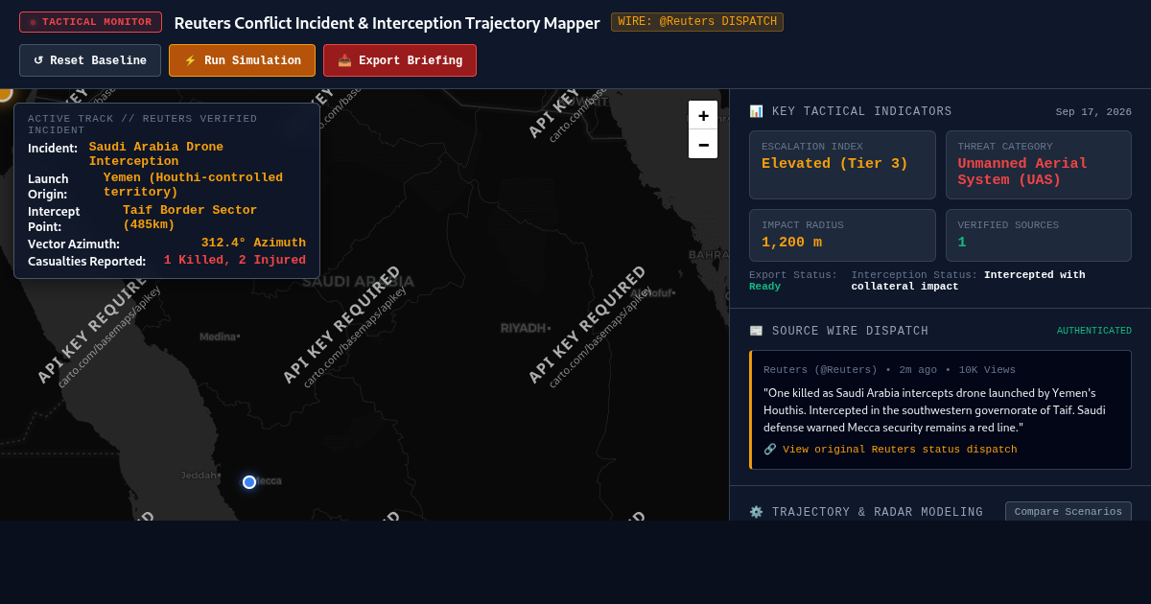Click the 'Elevated (Tier 3)' escalation value

click(x=834, y=164)
